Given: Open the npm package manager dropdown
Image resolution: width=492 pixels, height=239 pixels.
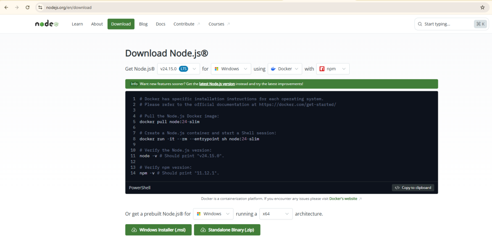Looking at the screenshot, I should pyautogui.click(x=333, y=69).
